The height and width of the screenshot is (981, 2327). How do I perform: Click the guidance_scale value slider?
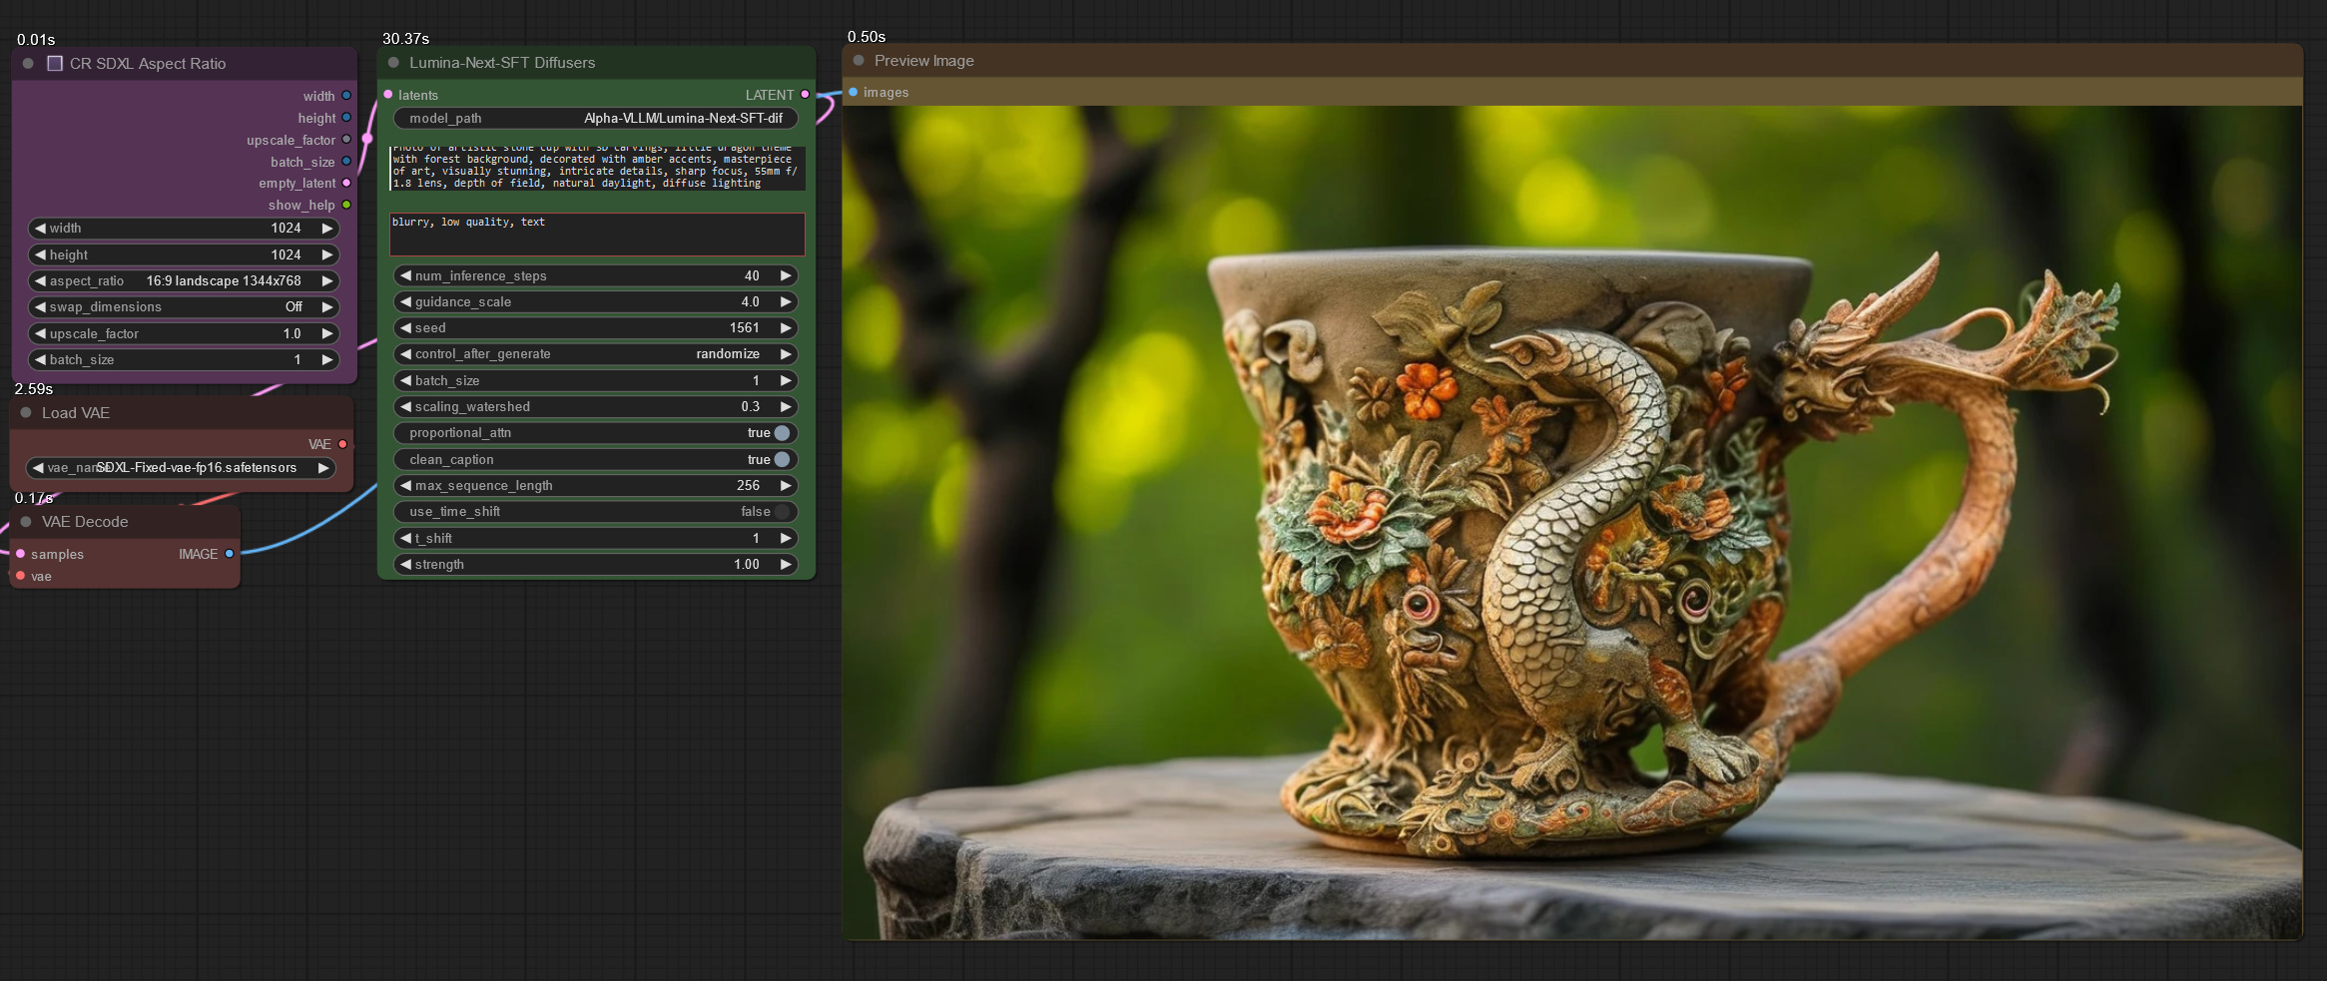596,301
